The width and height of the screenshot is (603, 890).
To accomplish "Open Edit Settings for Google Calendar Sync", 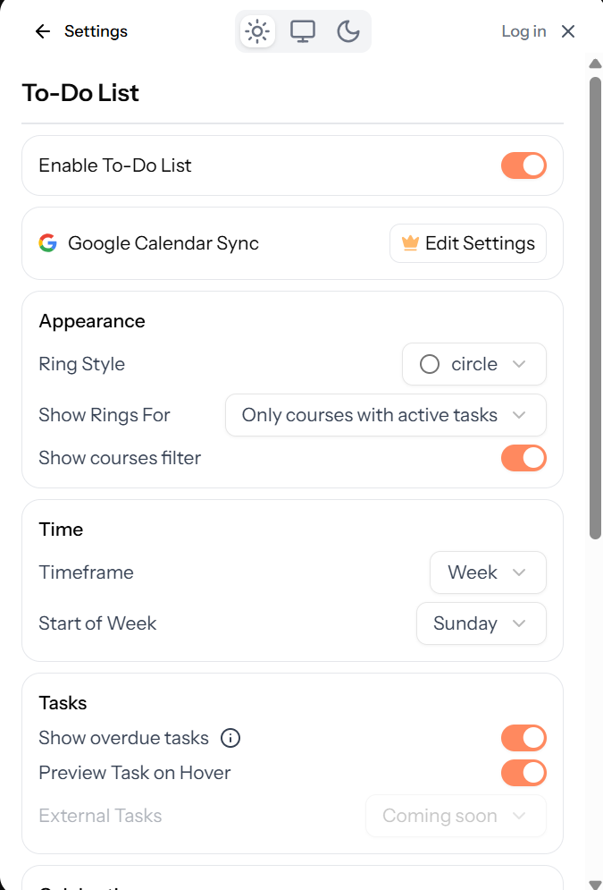I will point(467,242).
